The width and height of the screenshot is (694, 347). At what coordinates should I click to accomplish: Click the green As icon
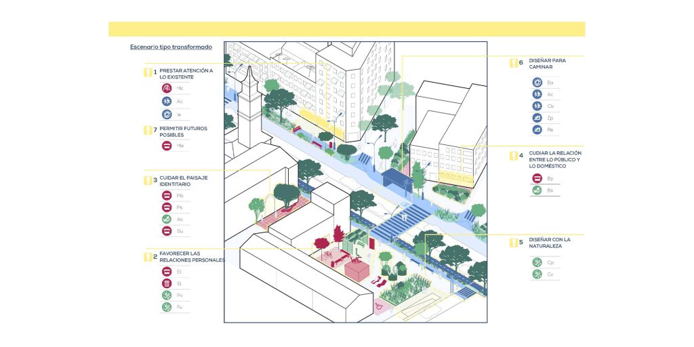click(167, 219)
